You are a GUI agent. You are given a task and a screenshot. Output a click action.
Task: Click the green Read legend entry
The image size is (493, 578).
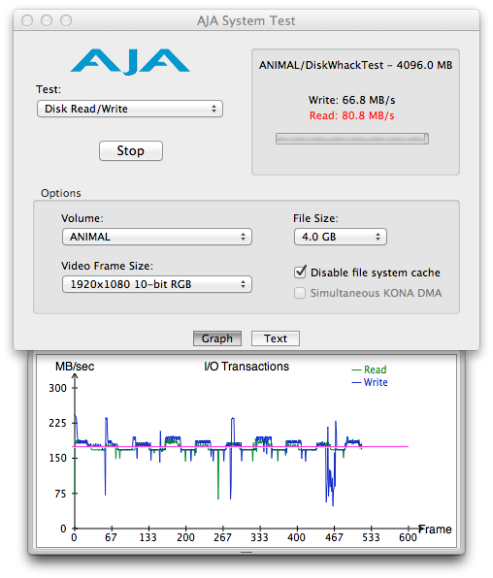370,369
